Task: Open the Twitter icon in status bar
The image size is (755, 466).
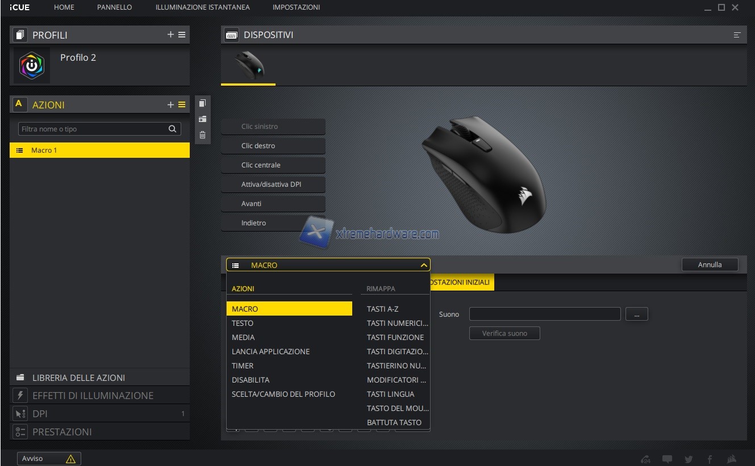Action: pyautogui.click(x=689, y=459)
